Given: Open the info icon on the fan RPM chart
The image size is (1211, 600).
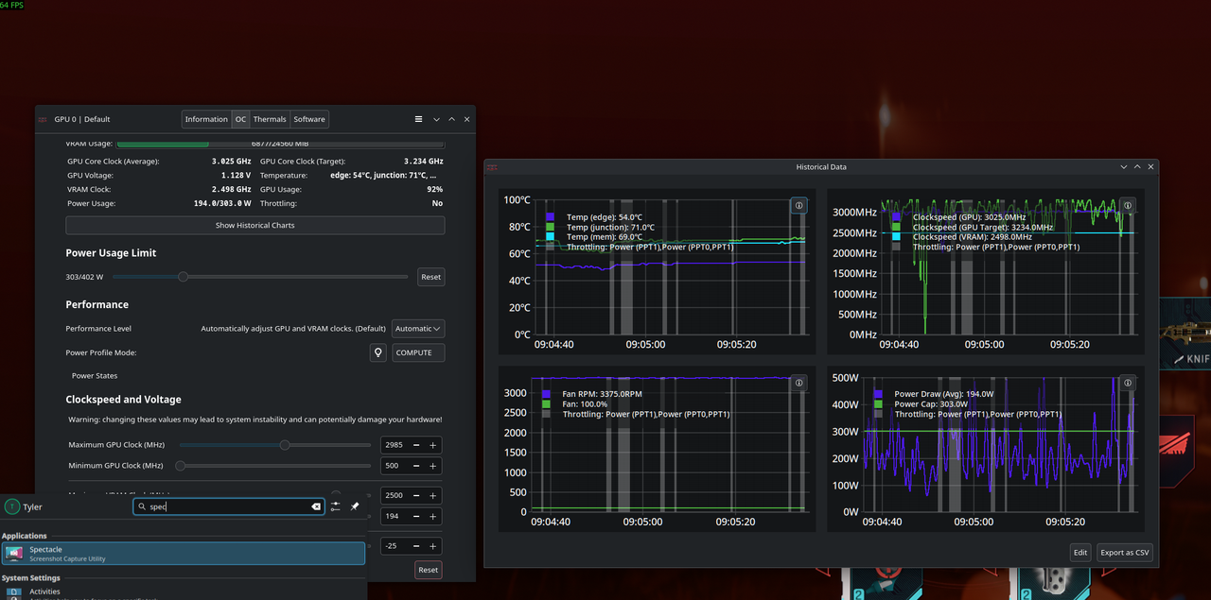Looking at the screenshot, I should tap(799, 383).
